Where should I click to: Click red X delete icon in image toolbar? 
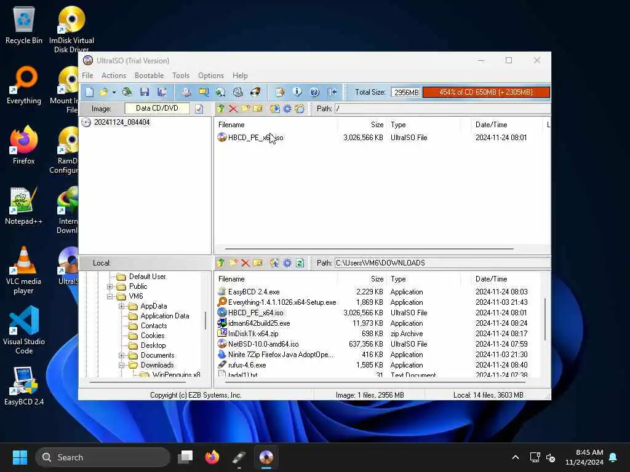(233, 109)
